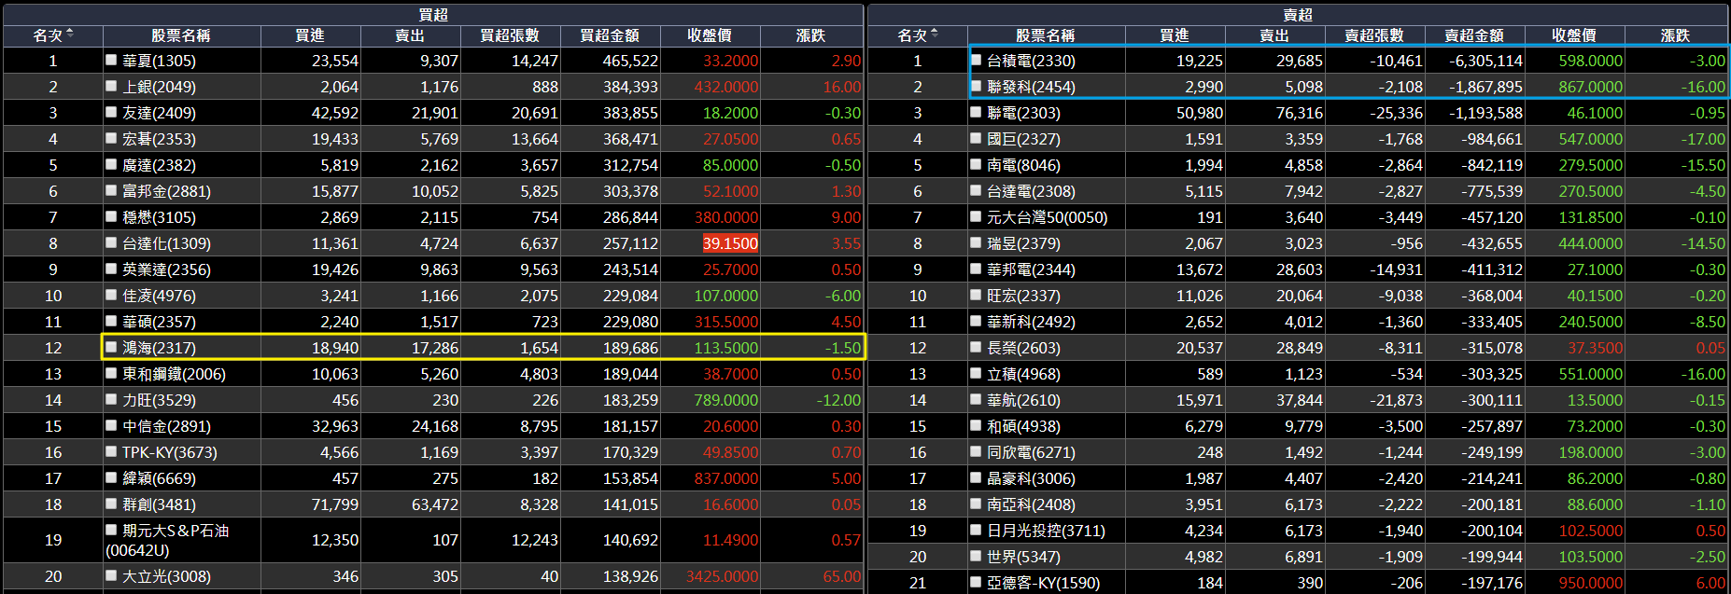Click closing price 598.0000
Screen dimensions: 1731x594
[x=1591, y=61]
